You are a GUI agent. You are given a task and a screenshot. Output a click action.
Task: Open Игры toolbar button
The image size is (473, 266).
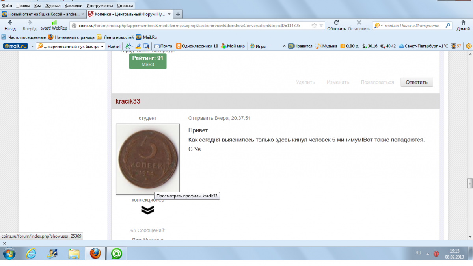[258, 46]
